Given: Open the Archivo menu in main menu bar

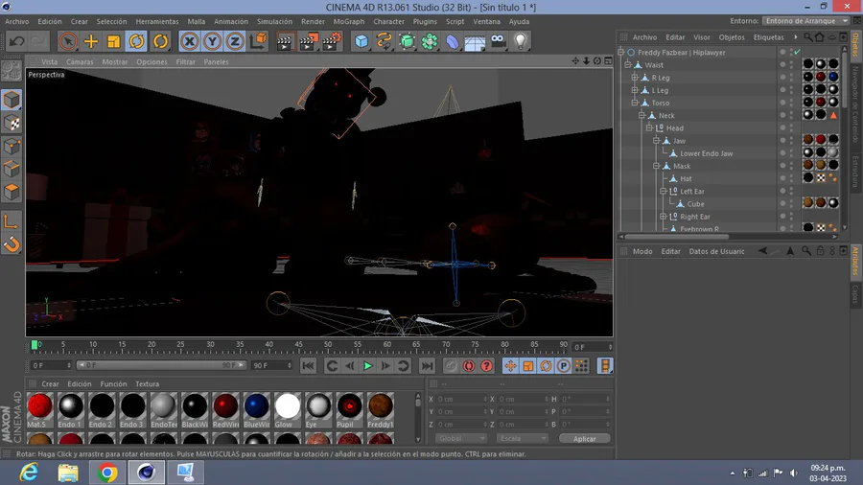Looking at the screenshot, I should [x=17, y=21].
